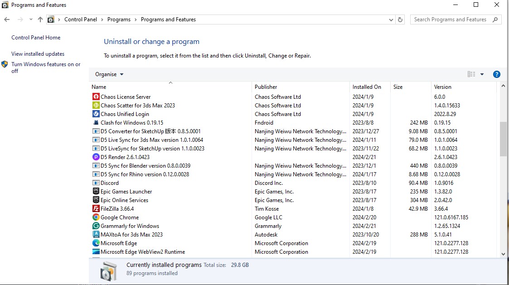
Task: Click the Chaos Unified Login icon
Action: [x=96, y=114]
